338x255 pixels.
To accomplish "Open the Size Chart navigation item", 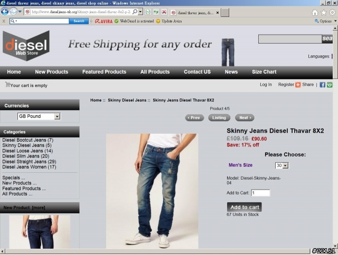I will coord(264,72).
